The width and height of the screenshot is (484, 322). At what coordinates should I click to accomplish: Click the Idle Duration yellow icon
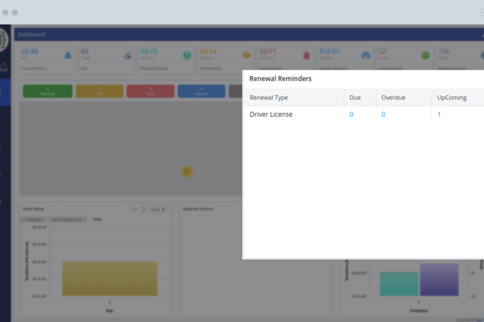coord(246,55)
